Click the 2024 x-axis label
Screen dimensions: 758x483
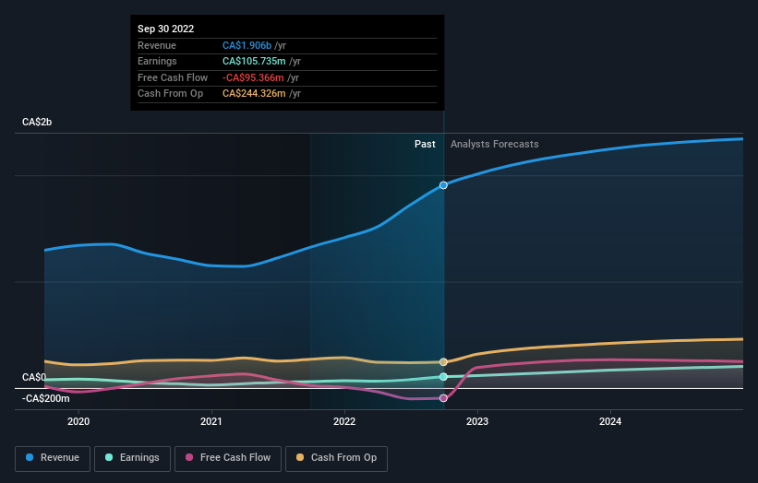(610, 422)
